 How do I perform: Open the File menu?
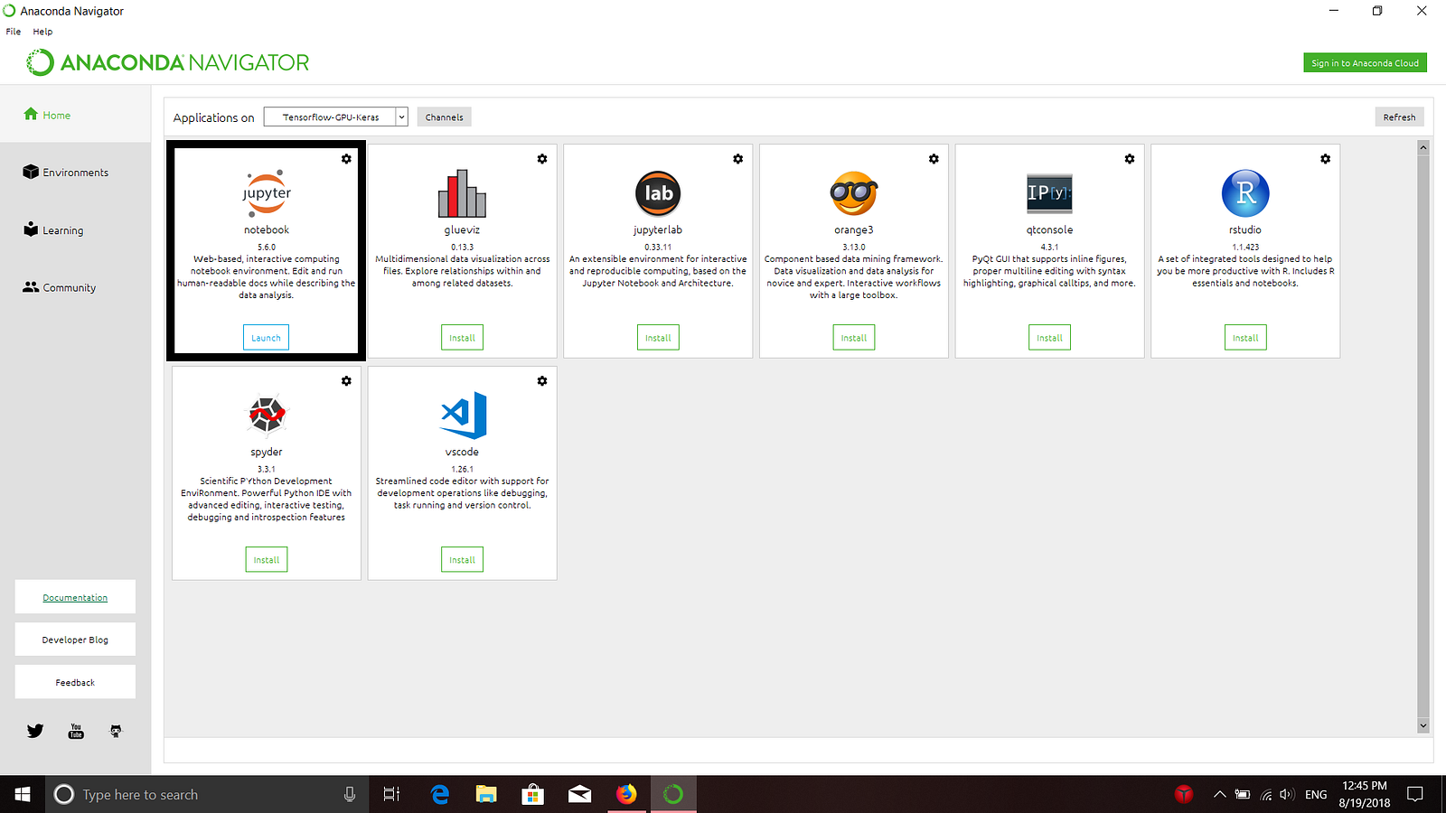coord(14,32)
